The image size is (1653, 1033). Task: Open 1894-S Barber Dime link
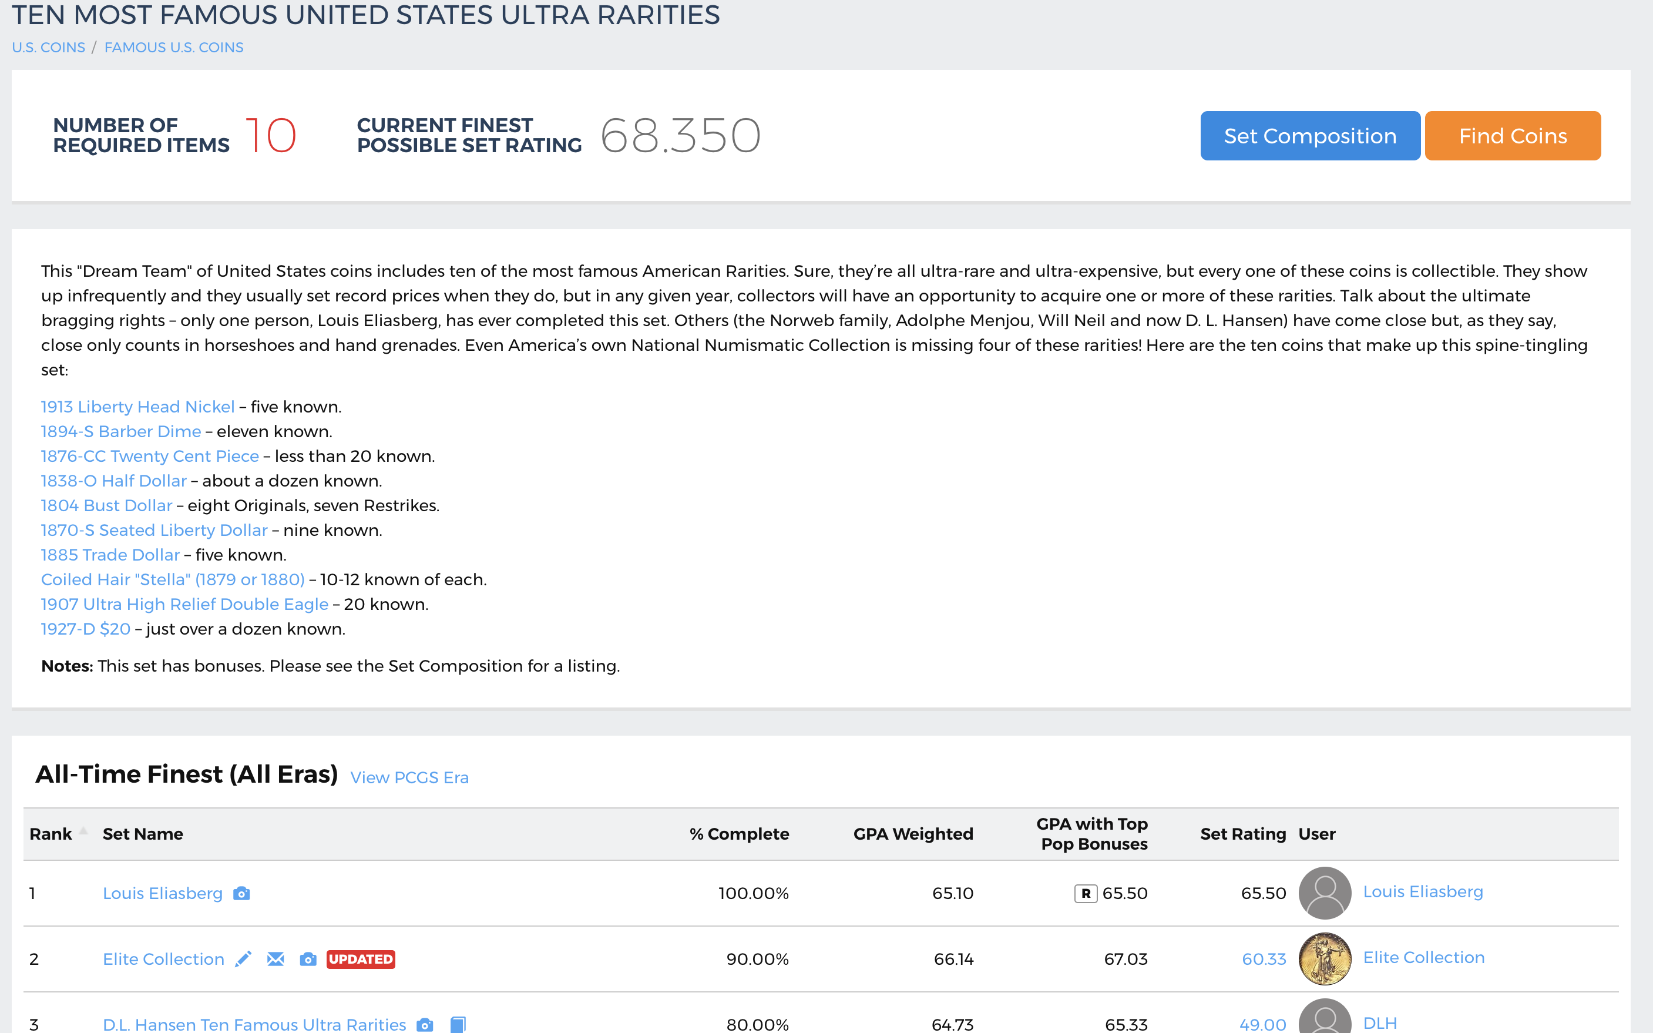pos(121,431)
